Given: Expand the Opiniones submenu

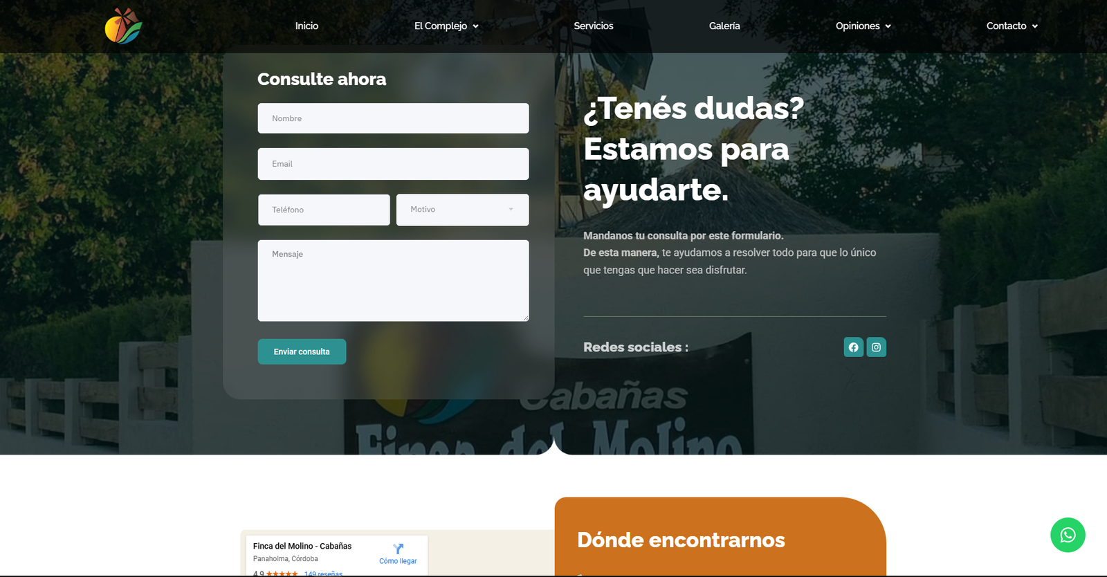Looking at the screenshot, I should [863, 26].
